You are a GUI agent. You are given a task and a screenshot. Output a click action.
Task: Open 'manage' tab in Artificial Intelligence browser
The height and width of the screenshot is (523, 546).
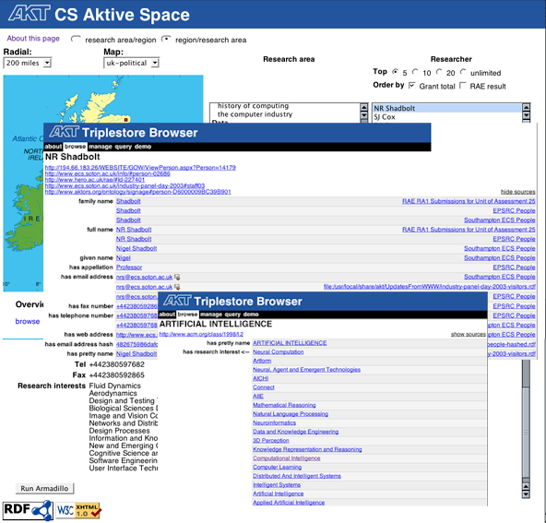(211, 315)
